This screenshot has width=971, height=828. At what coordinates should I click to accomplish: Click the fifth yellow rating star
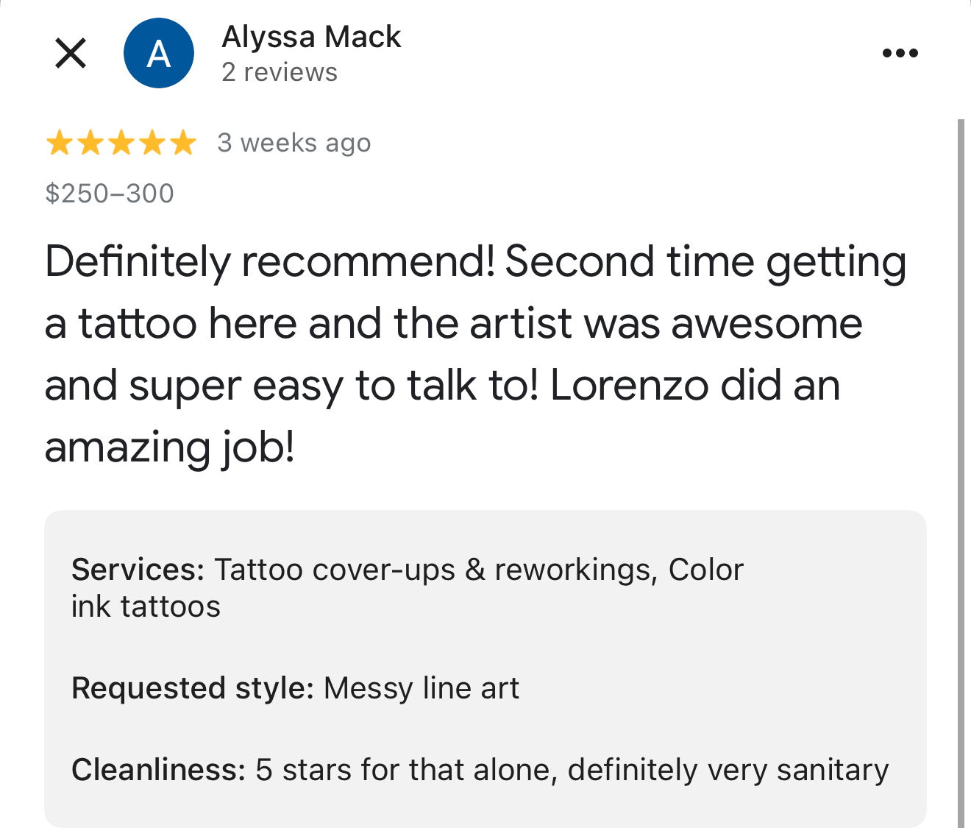tap(182, 143)
